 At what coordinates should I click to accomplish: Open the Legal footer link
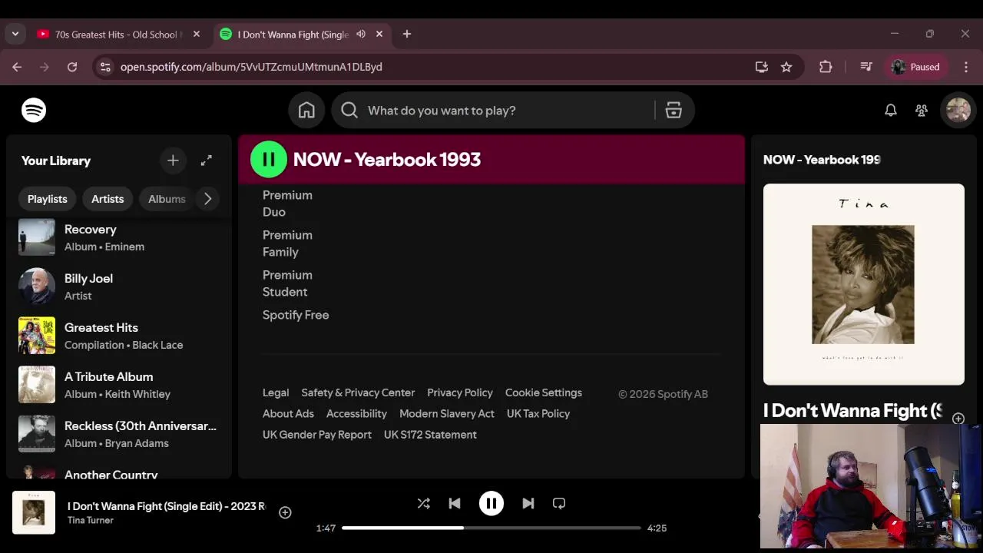coord(276,392)
